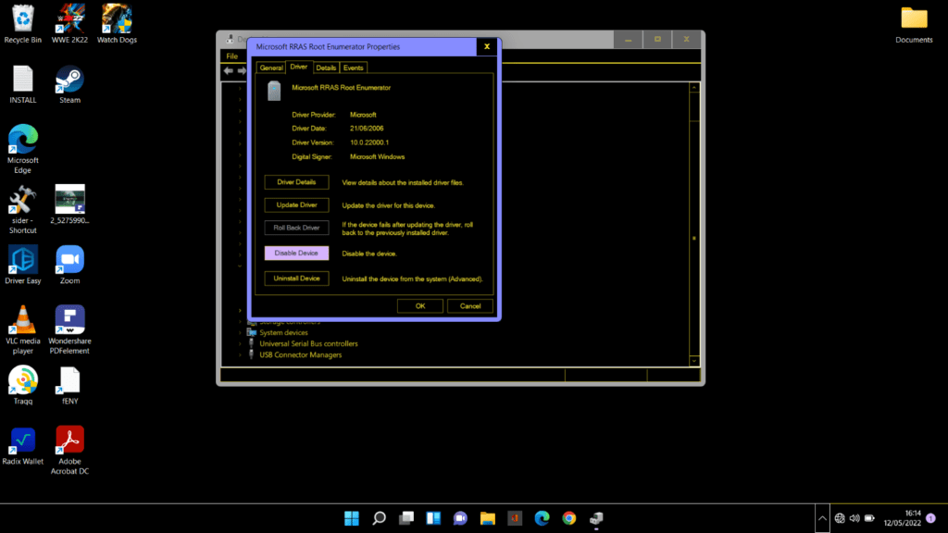Switch to the Events tab
Screen dimensions: 948x533
pos(353,67)
